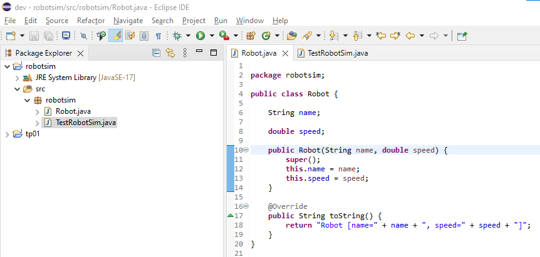Toggle Show Whitespace Characters pilcrow button

158,36
